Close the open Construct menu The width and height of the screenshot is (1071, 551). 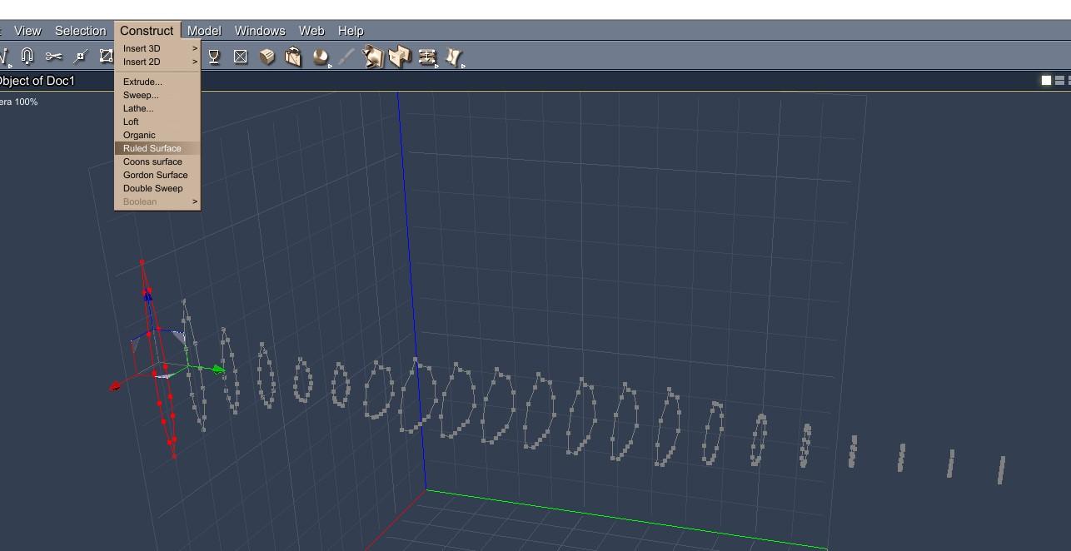pyautogui.click(x=147, y=31)
